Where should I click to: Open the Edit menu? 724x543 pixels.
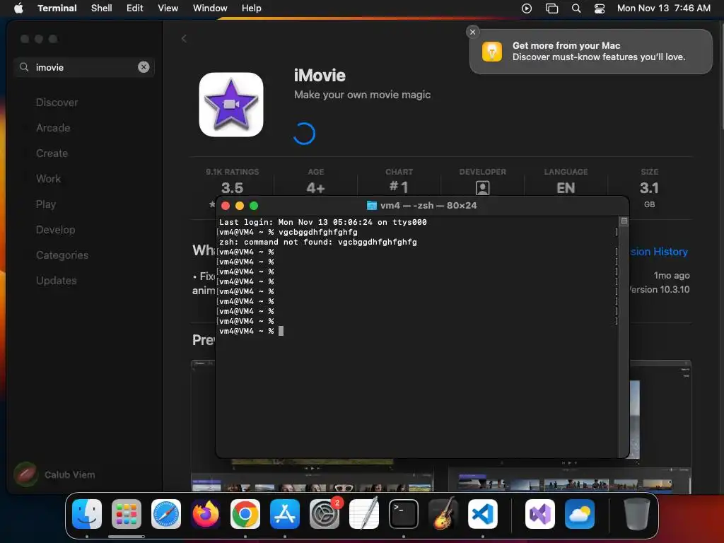coord(135,8)
